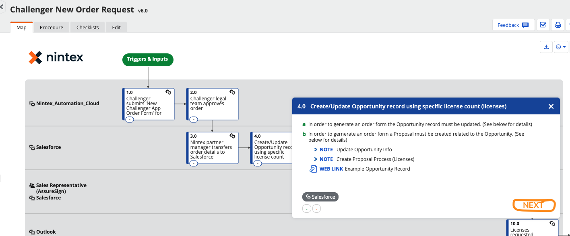Click the gear icon on step 1.0
Viewport: 570px width, 236px height.
[169, 92]
